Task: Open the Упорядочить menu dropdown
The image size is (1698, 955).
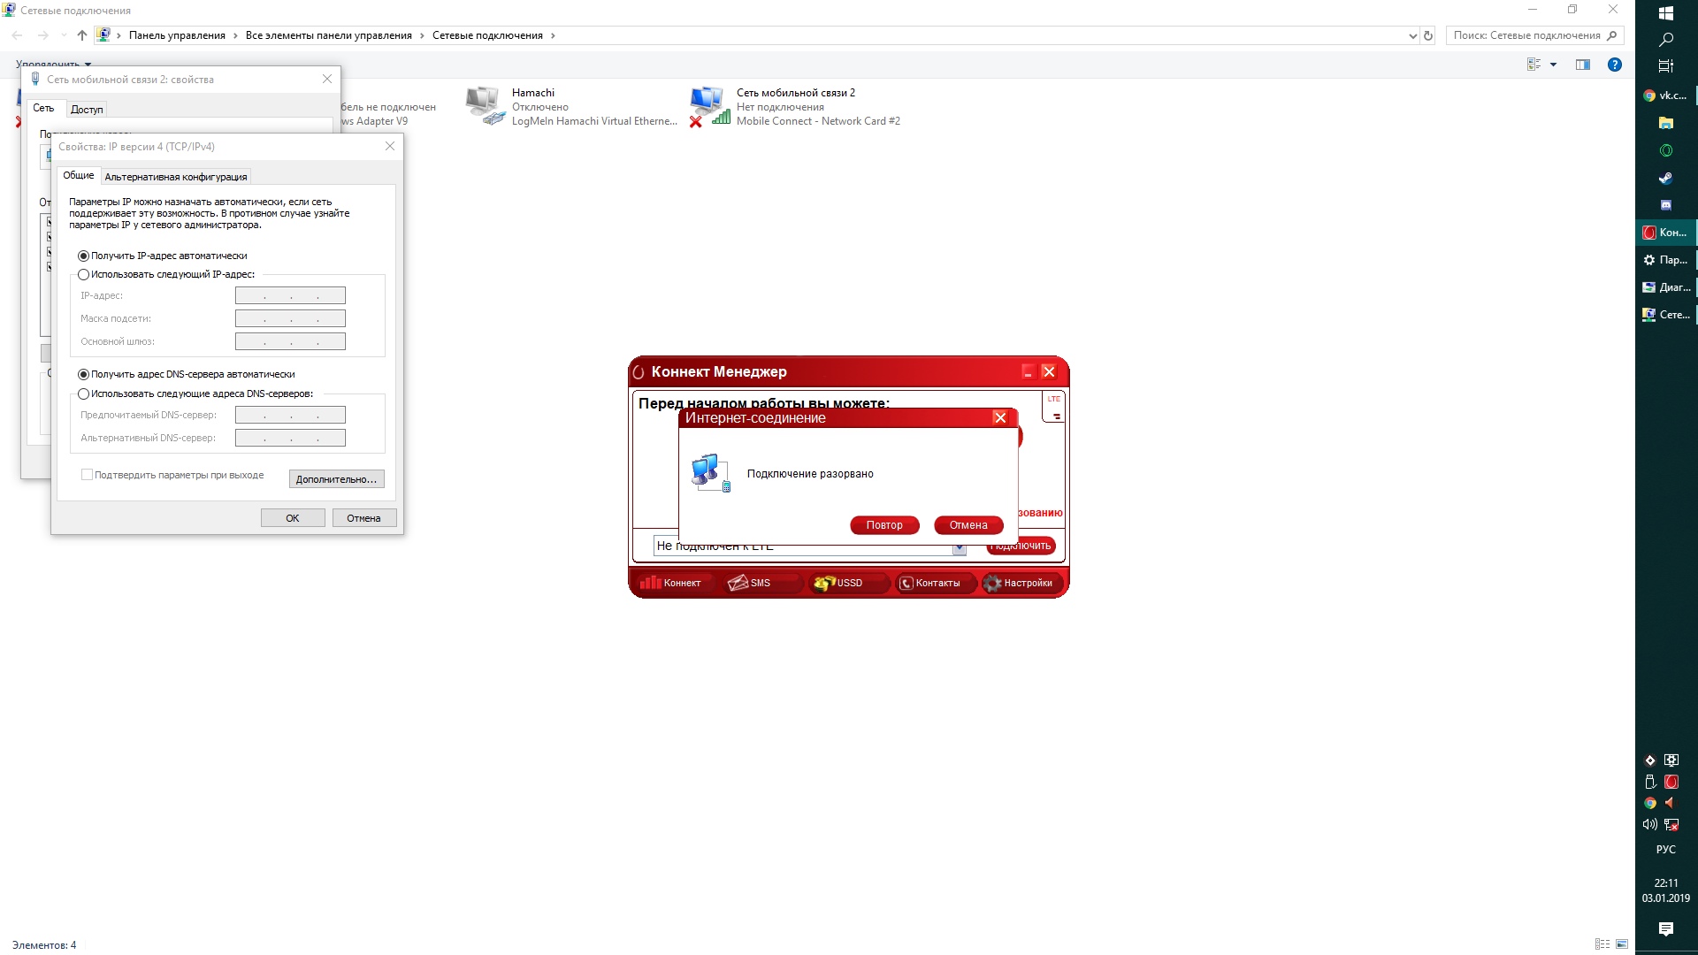Action: (53, 65)
